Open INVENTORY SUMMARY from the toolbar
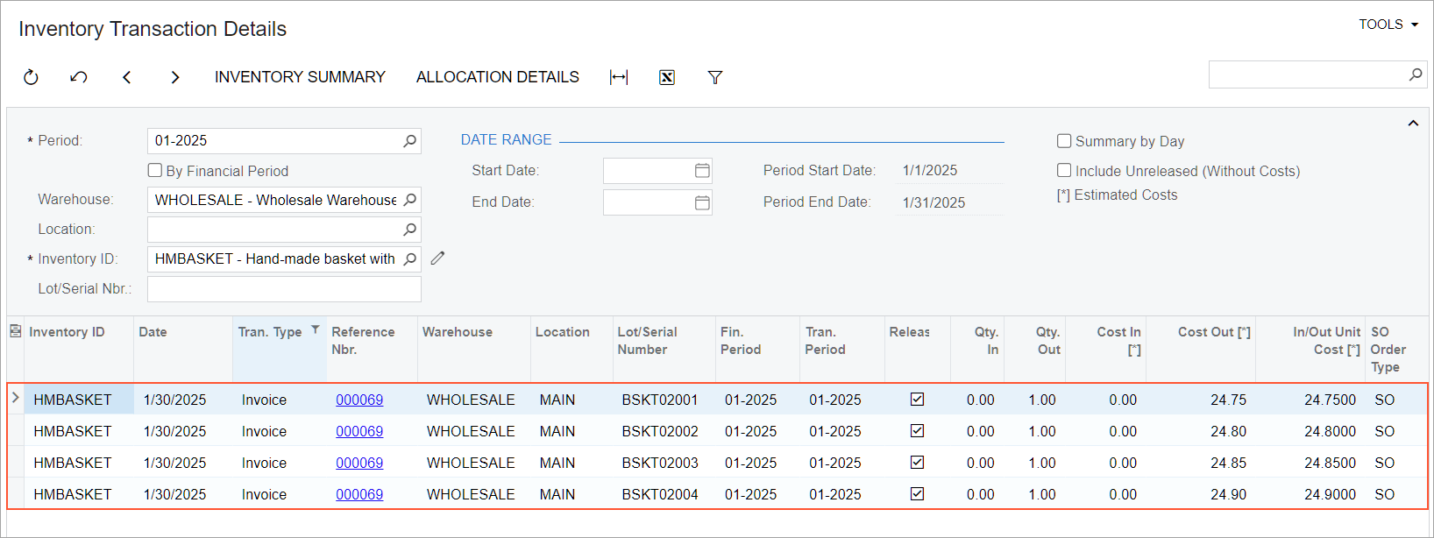The image size is (1434, 538). click(300, 77)
